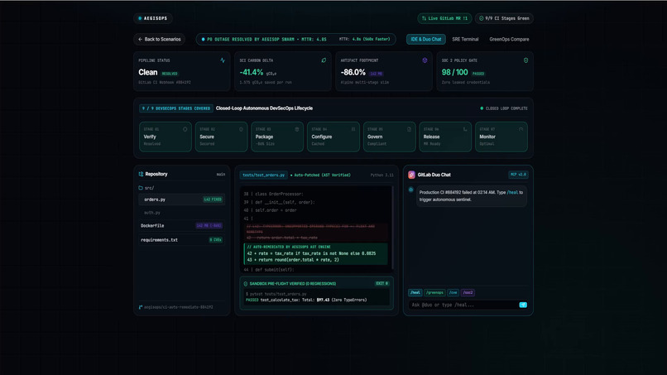Viewport: 667px width, 375px height.
Task: Open requirements.txt in the repository tree
Action: point(181,239)
